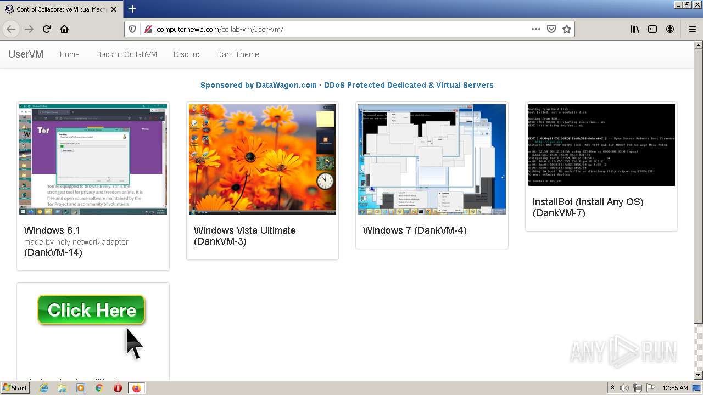The height and width of the screenshot is (395, 703).
Task: Launch Internet Explorer from the taskbar
Action: click(x=44, y=388)
